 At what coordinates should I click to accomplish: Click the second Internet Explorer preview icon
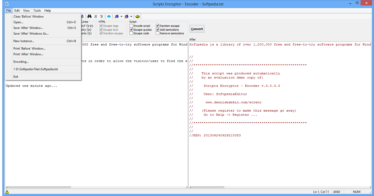point(126,16)
